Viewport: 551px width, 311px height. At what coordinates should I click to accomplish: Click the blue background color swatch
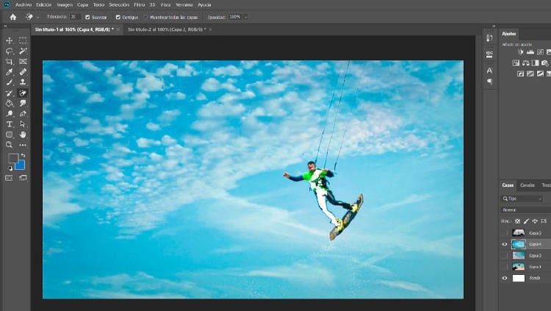tap(20, 165)
